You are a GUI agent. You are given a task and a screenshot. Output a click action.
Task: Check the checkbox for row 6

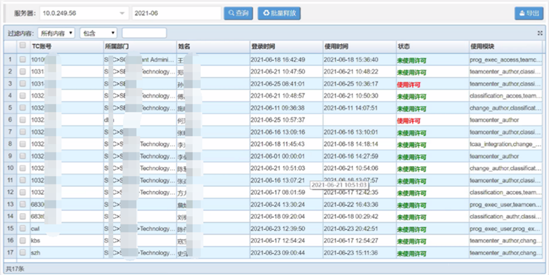tap(23, 120)
